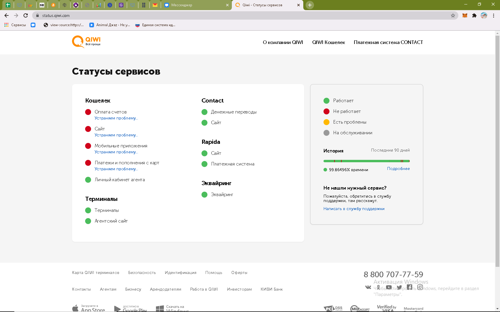Open the MetaMask fox extension
Viewport: 500px width, 312px height.
coord(465,15)
